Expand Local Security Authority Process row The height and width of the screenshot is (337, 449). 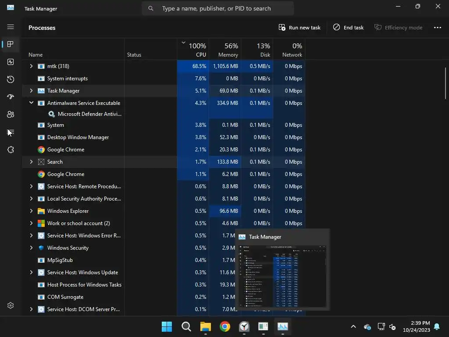coord(31,199)
